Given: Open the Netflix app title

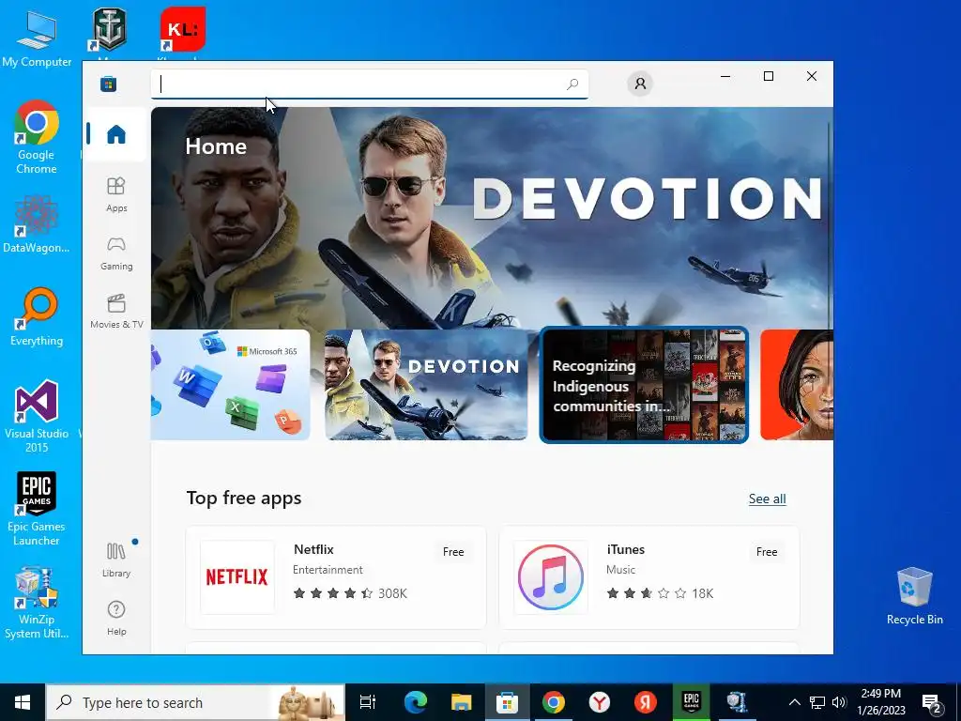Looking at the screenshot, I should (x=313, y=549).
